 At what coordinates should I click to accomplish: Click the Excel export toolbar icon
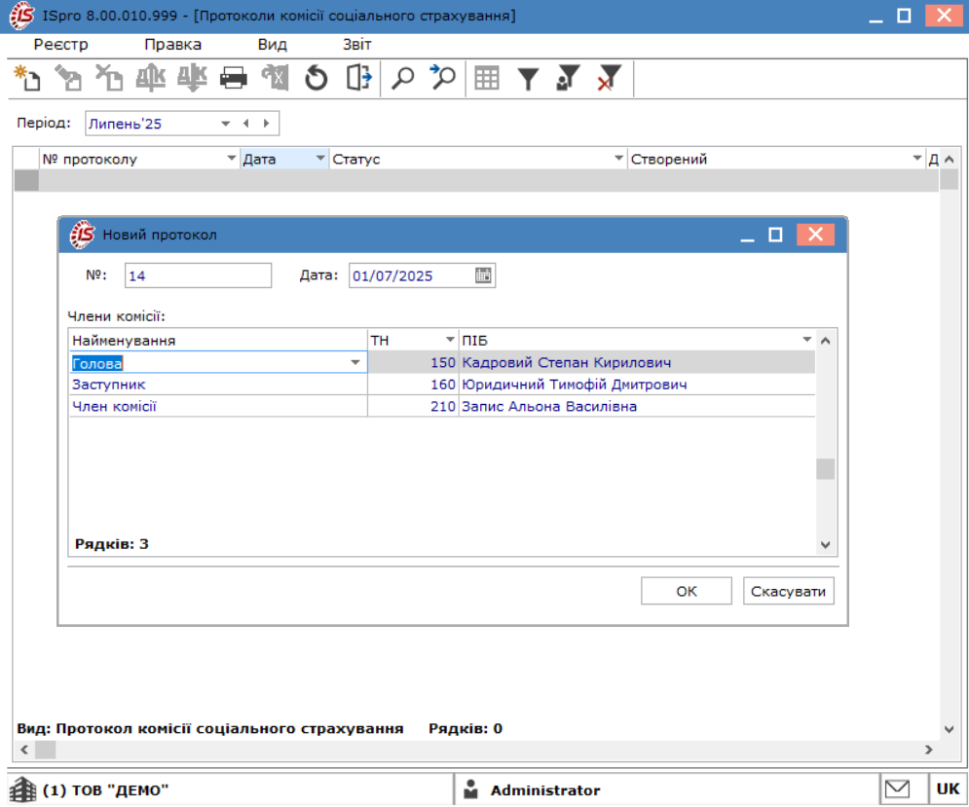coord(275,79)
